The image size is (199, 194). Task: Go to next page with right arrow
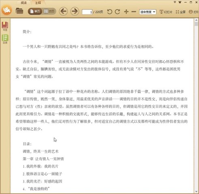coord(75,11)
